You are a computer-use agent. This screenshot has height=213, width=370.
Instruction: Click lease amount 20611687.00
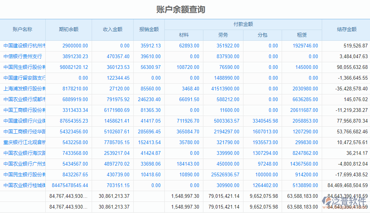(304, 110)
